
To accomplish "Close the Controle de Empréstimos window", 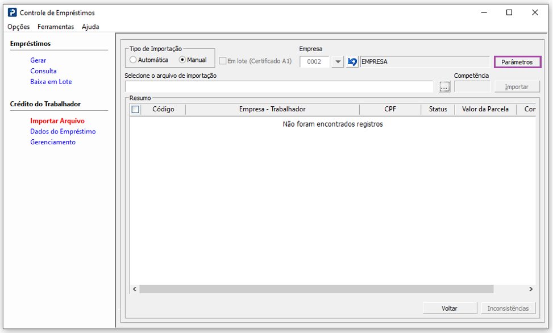I will coord(535,13).
